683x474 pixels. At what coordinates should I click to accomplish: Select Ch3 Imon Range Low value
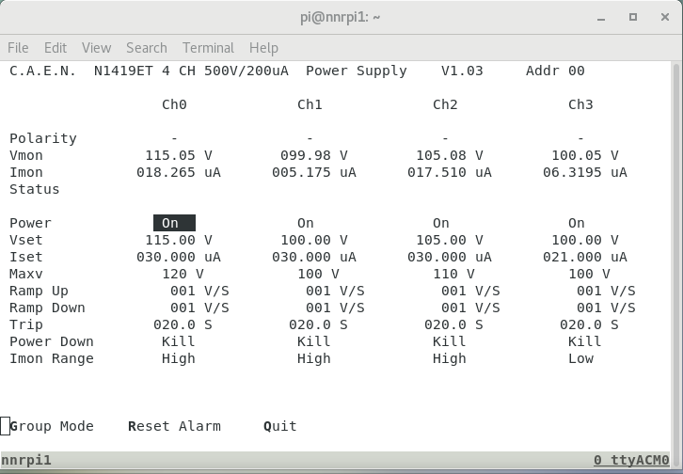(x=580, y=358)
